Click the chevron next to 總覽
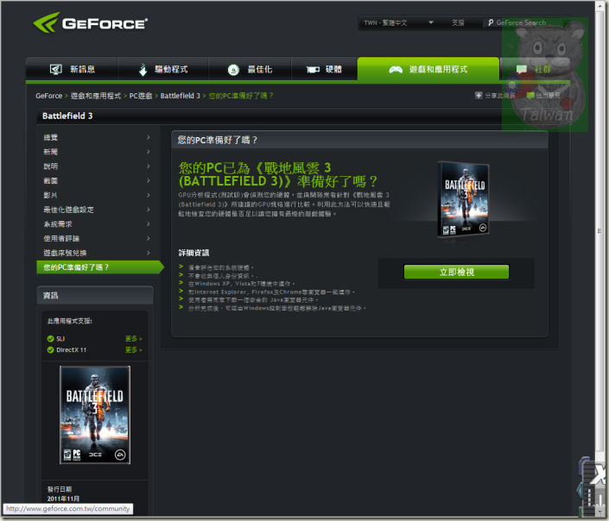609x521 pixels. pos(149,137)
